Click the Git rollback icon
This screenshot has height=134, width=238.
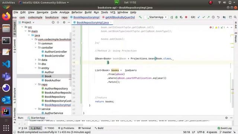coord(218,17)
